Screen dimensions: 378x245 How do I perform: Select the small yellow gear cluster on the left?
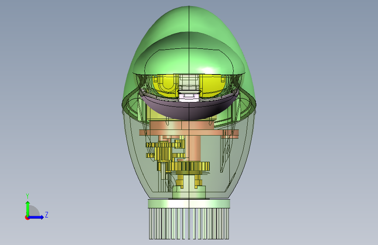click(x=164, y=152)
